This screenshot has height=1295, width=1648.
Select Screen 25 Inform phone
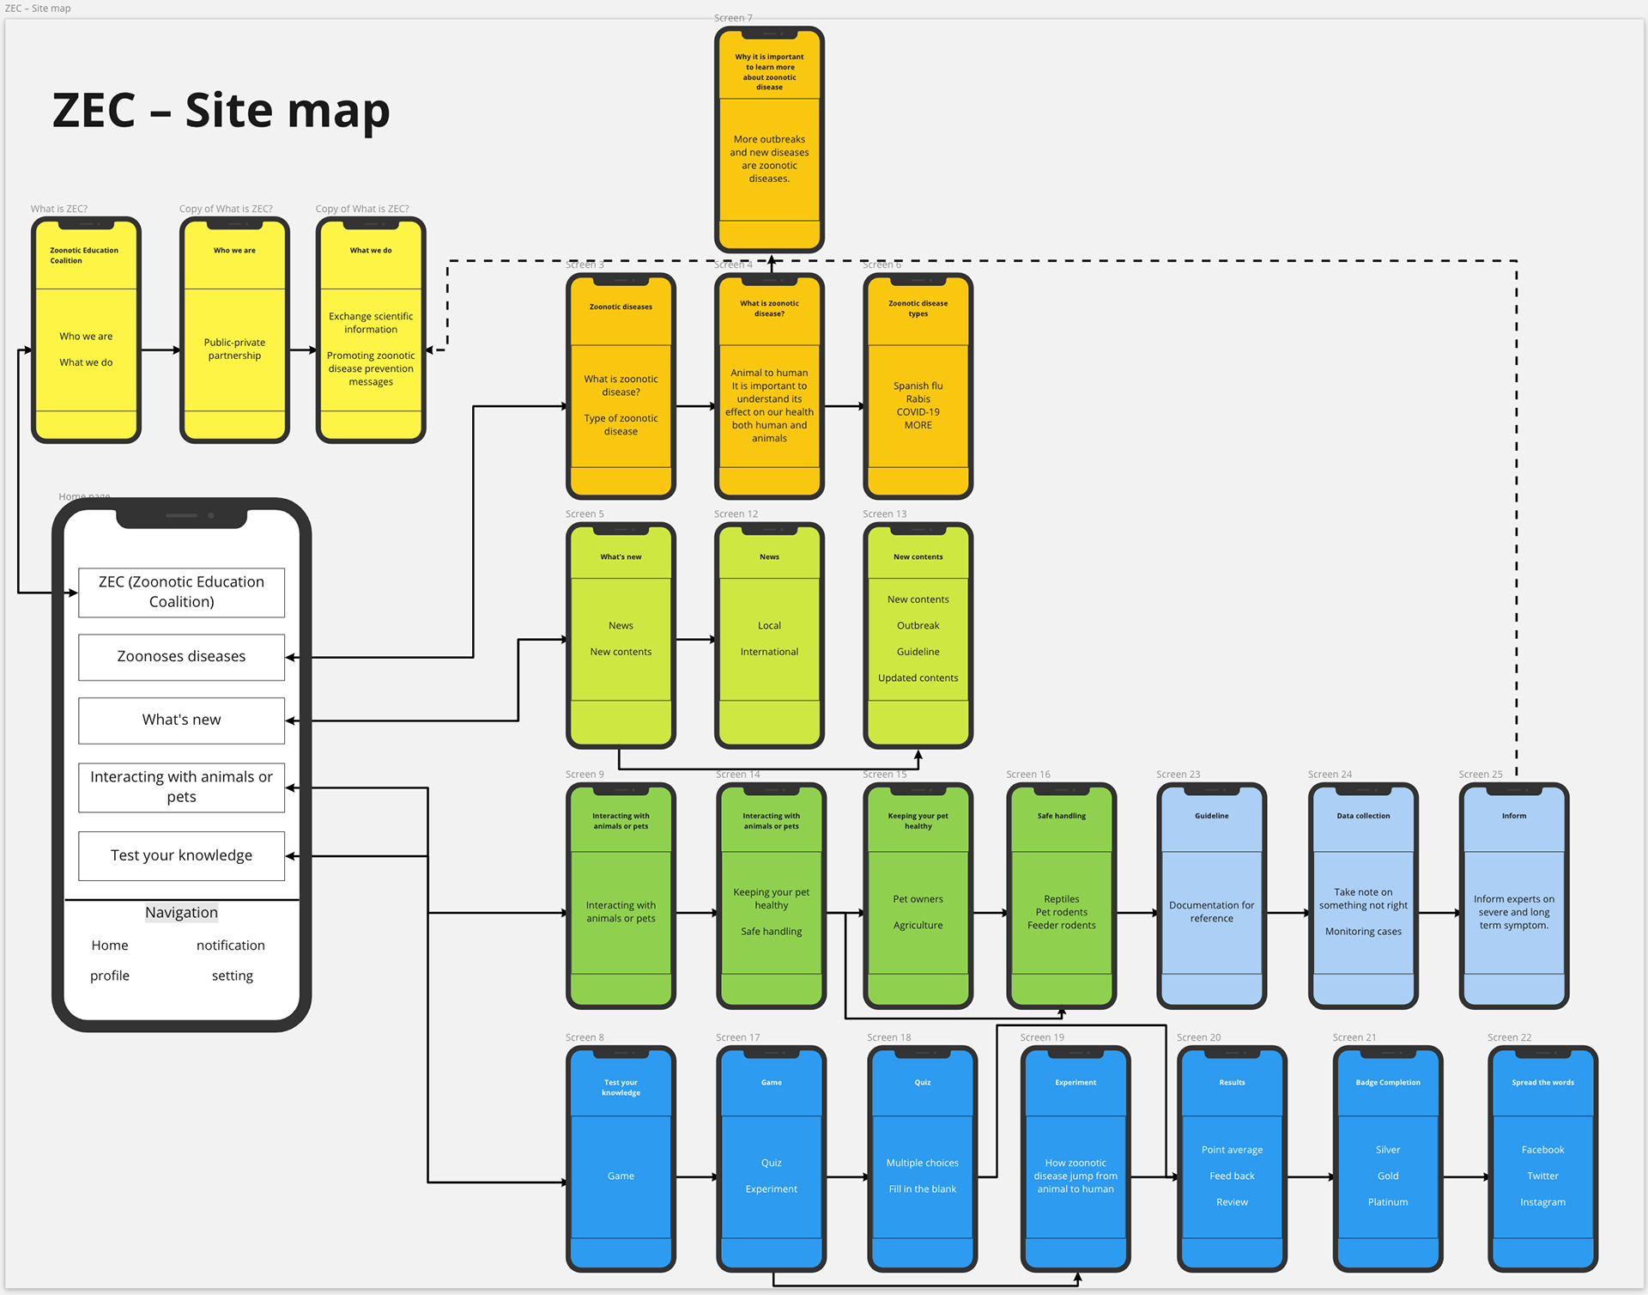click(1514, 896)
